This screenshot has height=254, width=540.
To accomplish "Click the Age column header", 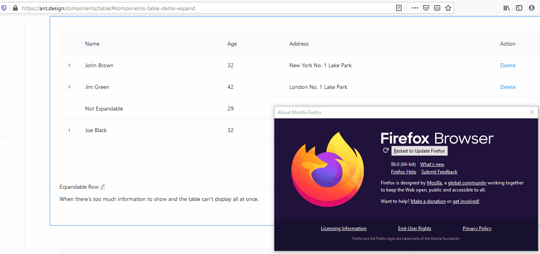I will click(232, 44).
